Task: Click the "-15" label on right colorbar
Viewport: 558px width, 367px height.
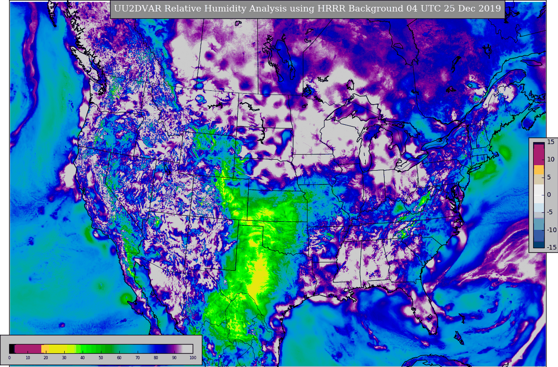Action: [552, 247]
